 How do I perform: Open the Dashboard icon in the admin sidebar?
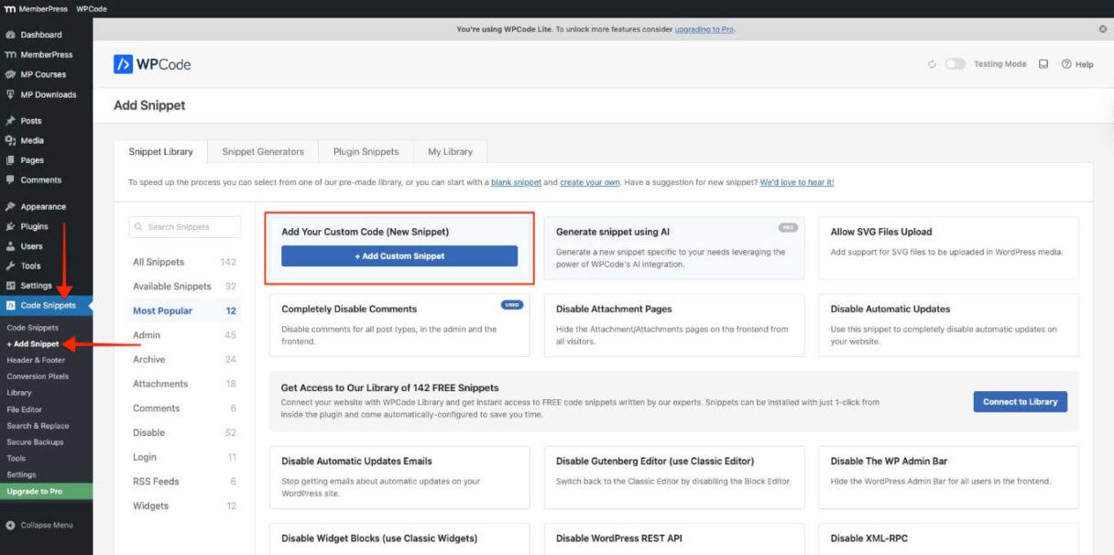(x=11, y=35)
